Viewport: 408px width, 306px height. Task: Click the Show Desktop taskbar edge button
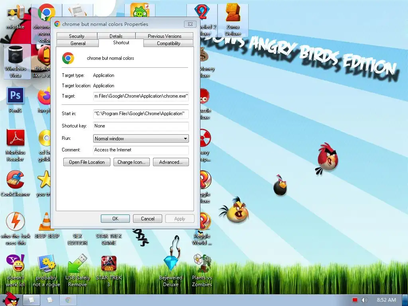point(405,300)
